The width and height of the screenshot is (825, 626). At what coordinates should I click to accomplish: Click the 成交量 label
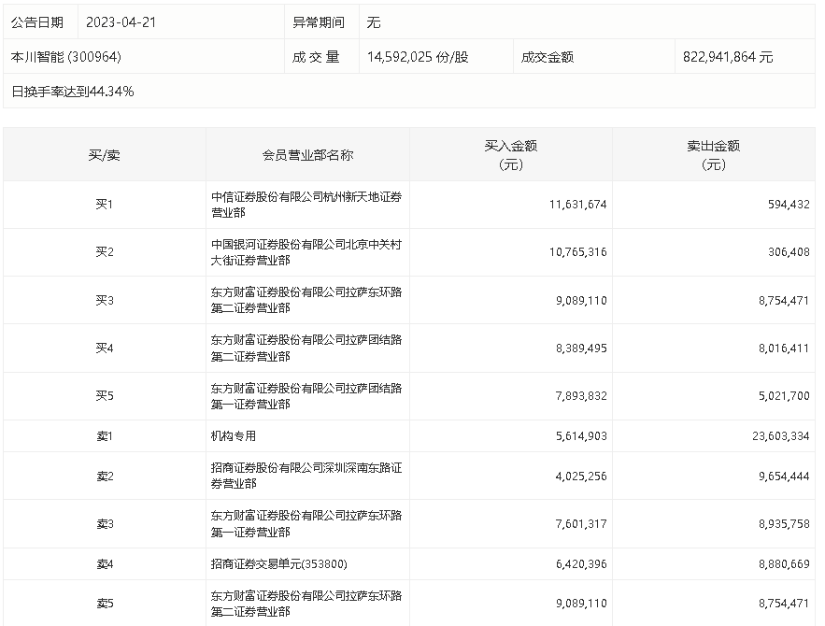pos(316,57)
